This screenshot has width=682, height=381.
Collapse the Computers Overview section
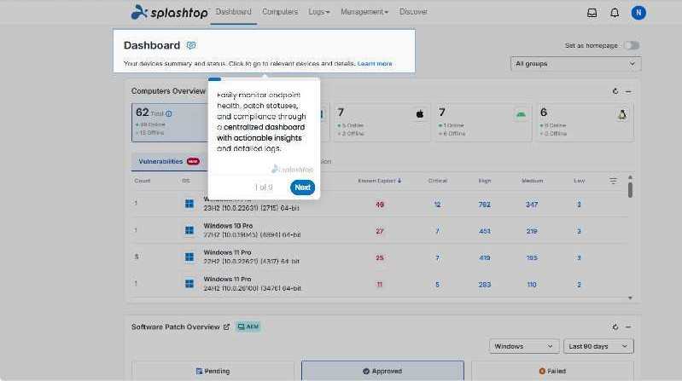coord(628,91)
